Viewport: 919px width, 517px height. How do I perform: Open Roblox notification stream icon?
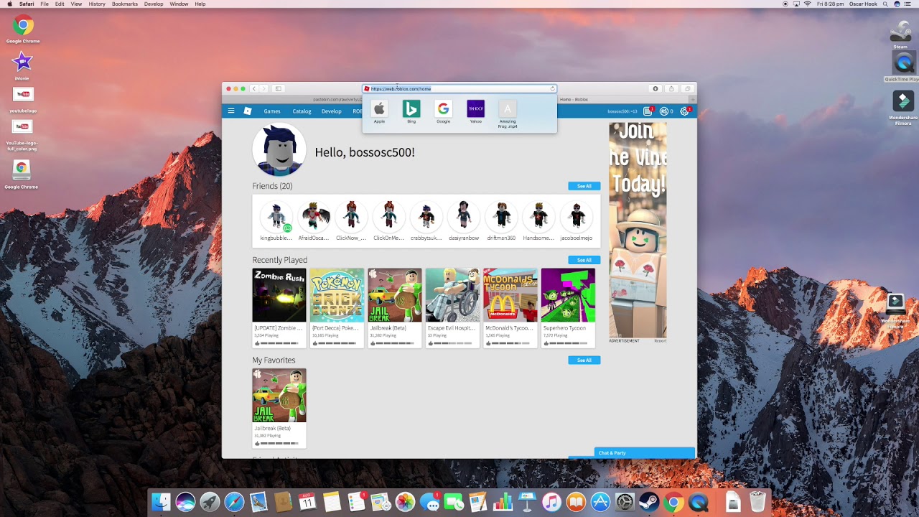pos(648,111)
